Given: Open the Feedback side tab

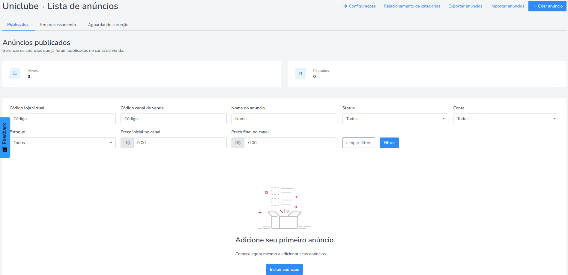Looking at the screenshot, I should click(x=5, y=137).
